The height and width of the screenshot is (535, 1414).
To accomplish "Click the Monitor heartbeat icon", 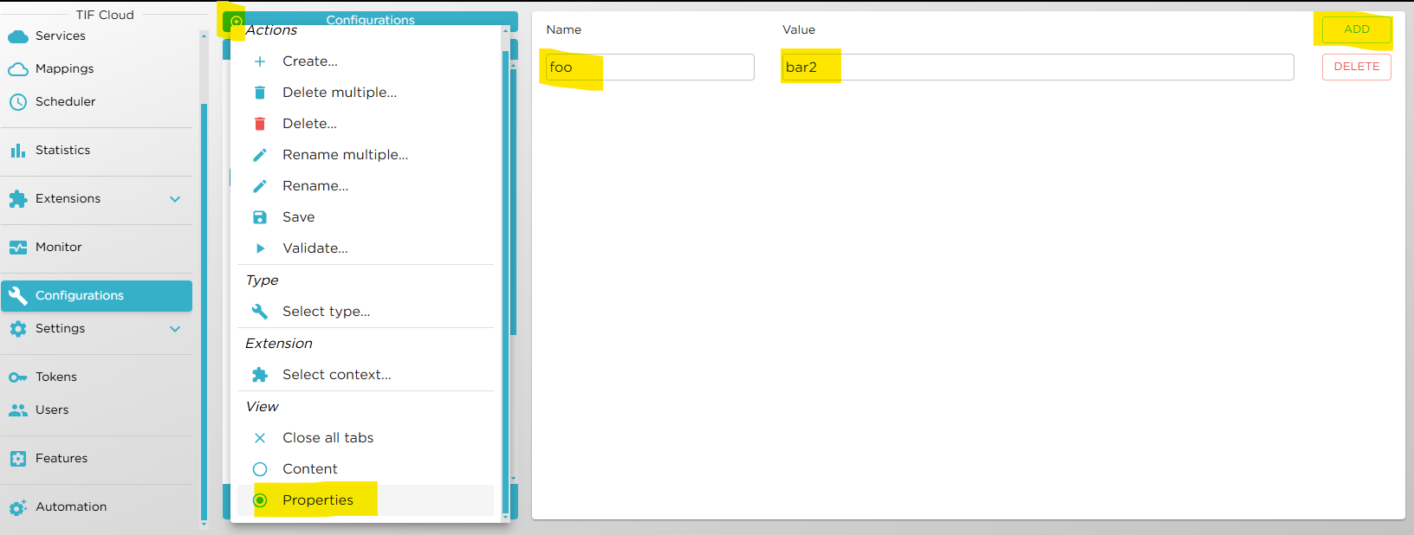I will pos(18,248).
